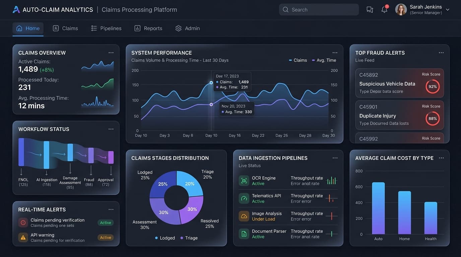461x257 pixels.
Task: Open Real-Time Alerts more options menu
Action: [x=111, y=209]
